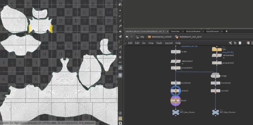Select the OUT_Geo_Groom null node
This screenshot has height=125, width=253.
pos(176,112)
